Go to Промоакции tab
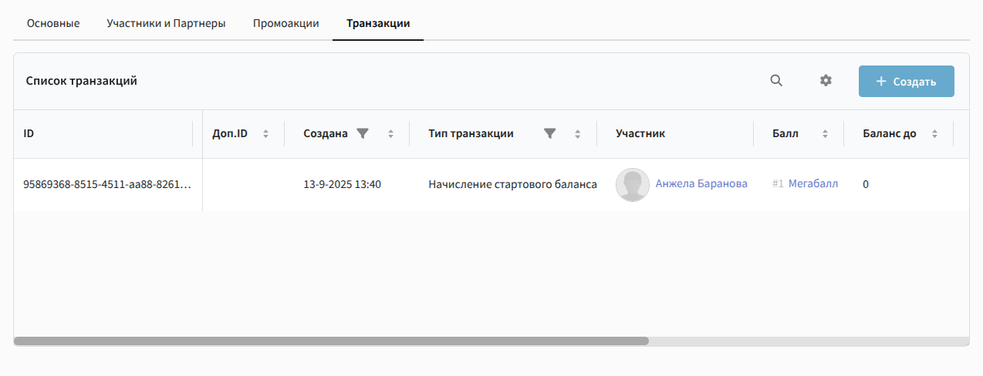Screen dimensions: 983x376 (285, 23)
